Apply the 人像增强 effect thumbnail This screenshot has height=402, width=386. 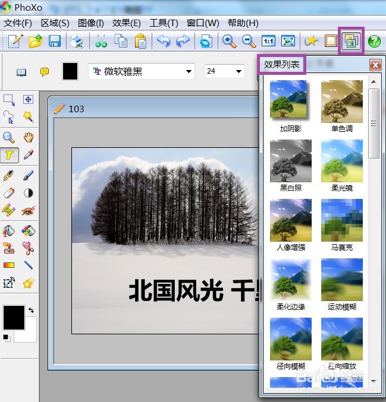click(291, 220)
